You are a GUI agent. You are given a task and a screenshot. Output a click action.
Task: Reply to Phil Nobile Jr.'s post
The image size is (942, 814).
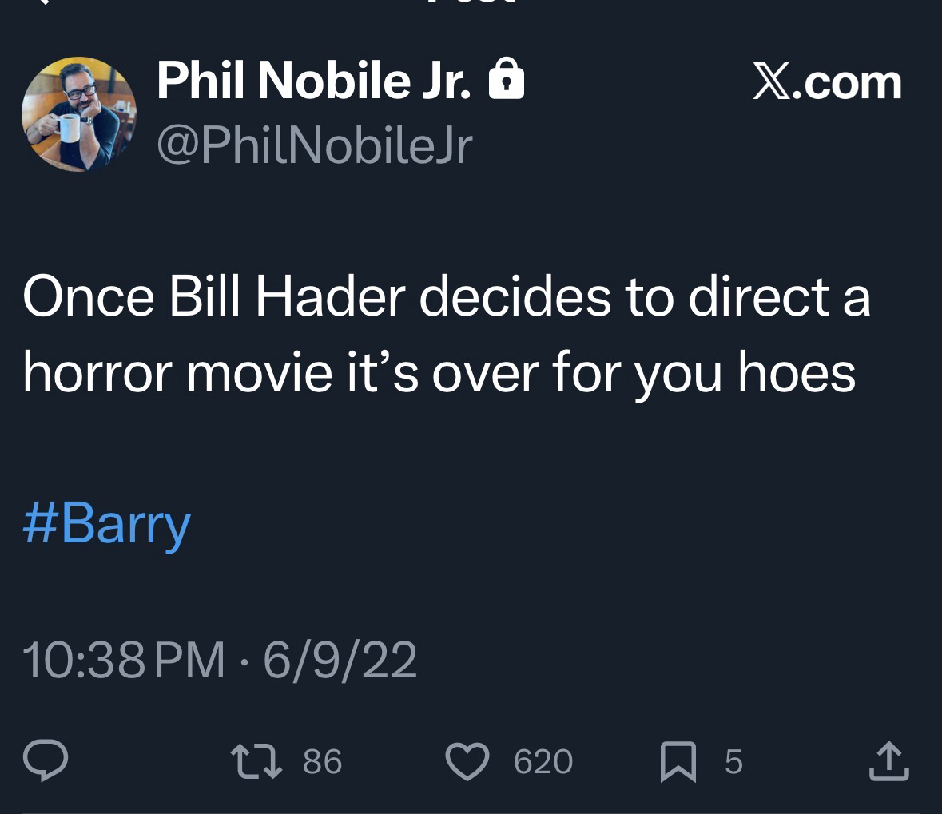[x=45, y=760]
